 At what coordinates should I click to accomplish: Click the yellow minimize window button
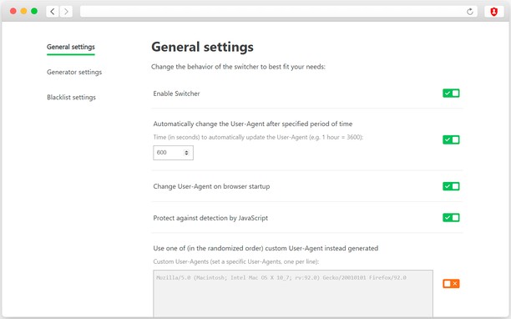tap(23, 12)
